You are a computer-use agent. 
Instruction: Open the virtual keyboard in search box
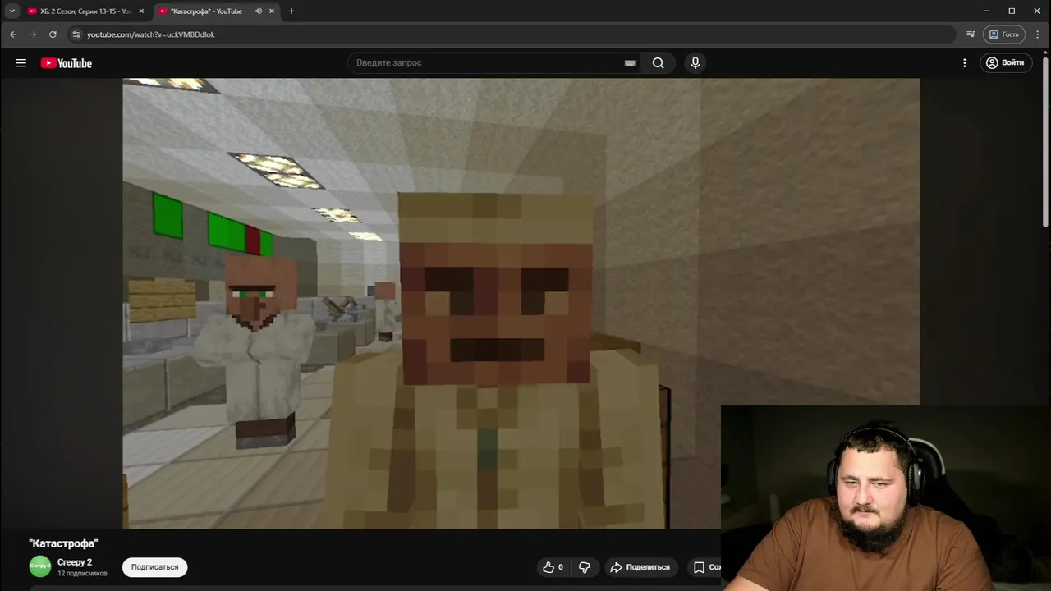coord(630,63)
